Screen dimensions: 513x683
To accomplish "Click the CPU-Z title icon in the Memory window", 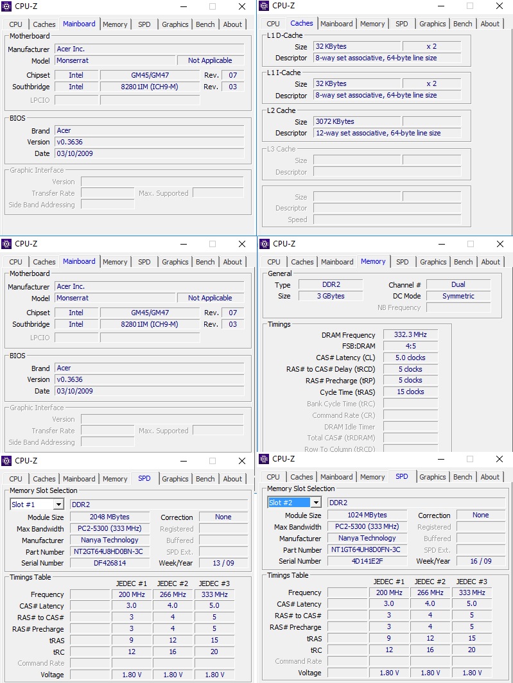I will pyautogui.click(x=265, y=244).
